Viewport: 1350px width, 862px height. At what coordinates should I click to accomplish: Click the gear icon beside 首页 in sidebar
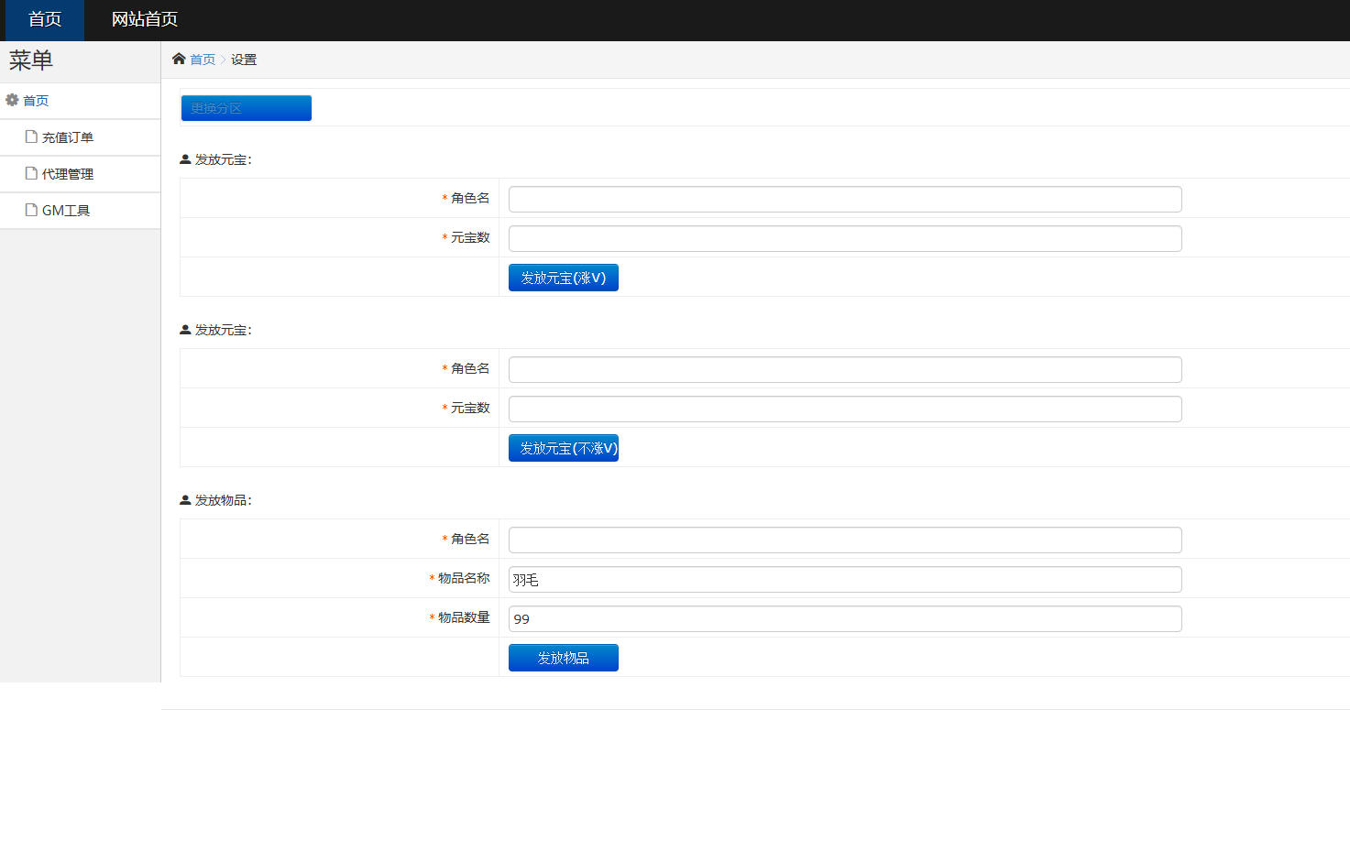pos(12,100)
